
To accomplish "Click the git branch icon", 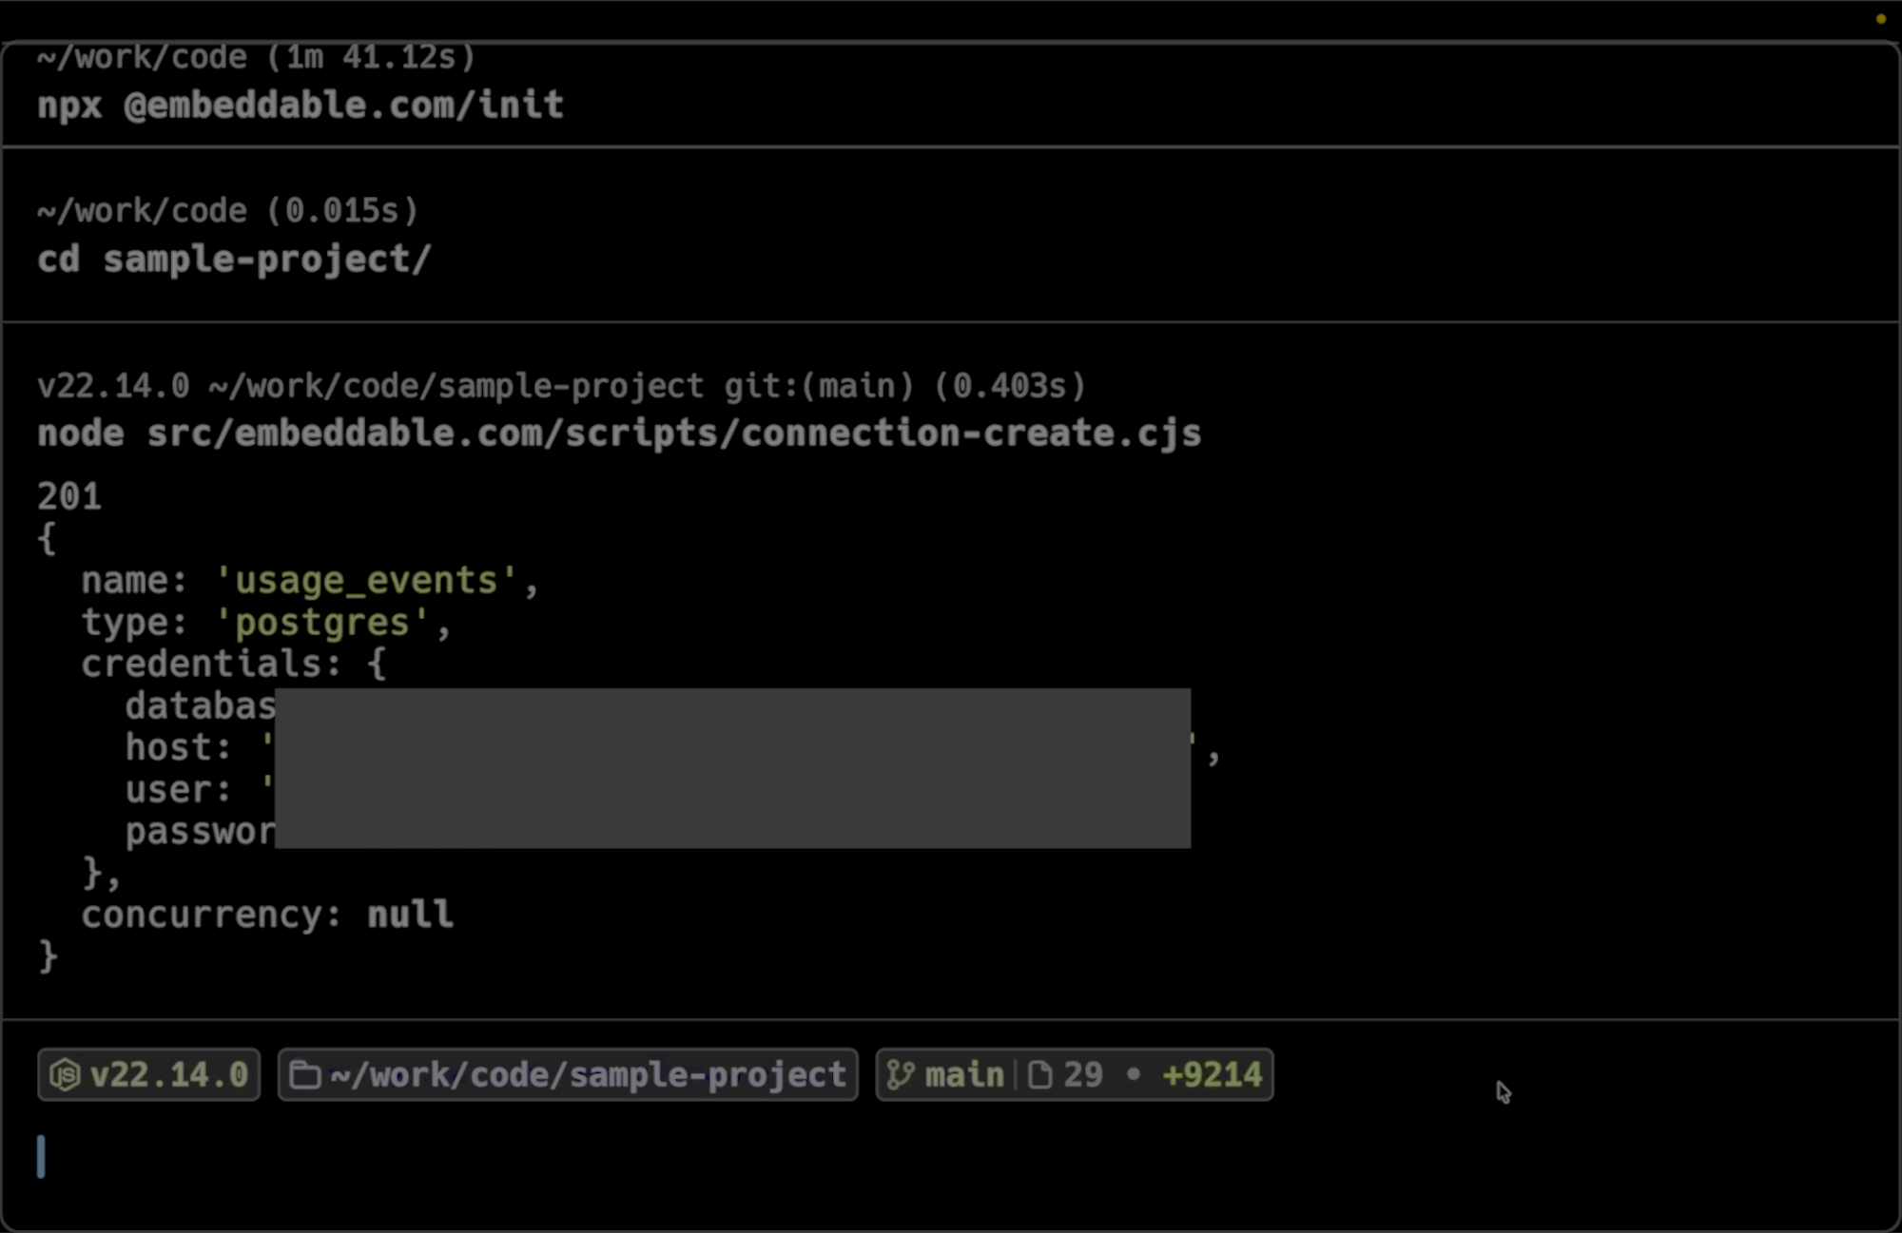I will coord(900,1075).
